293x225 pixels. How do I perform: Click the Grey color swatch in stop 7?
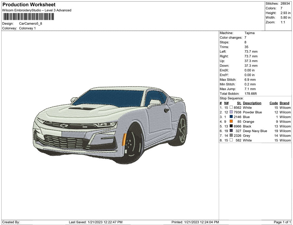point(231,135)
